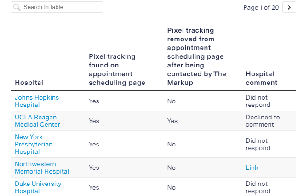Click Northwestern's 'No' removed cell

click(x=171, y=168)
